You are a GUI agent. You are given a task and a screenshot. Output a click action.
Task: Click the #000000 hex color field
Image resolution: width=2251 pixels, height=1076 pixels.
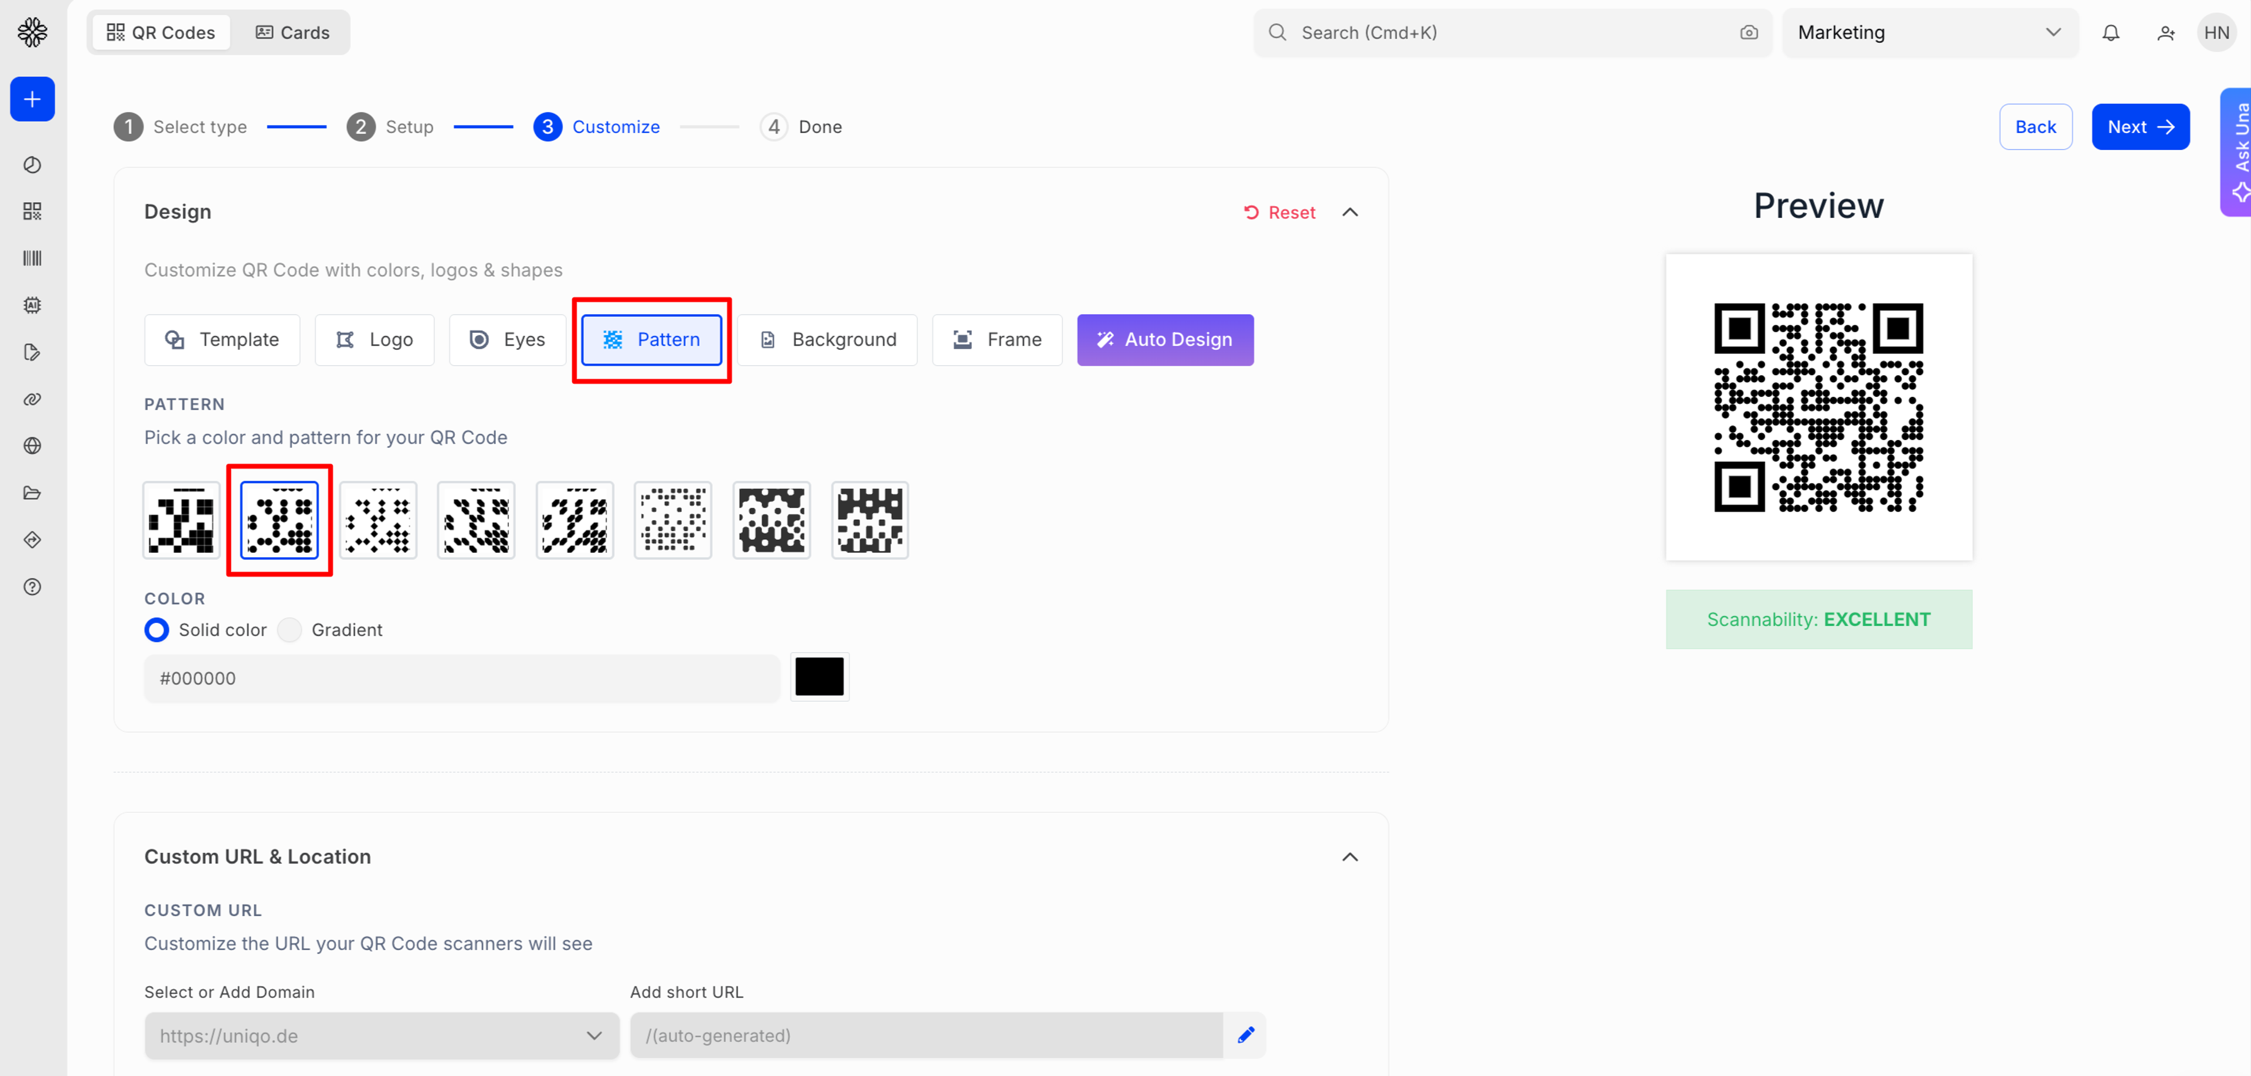click(x=461, y=679)
